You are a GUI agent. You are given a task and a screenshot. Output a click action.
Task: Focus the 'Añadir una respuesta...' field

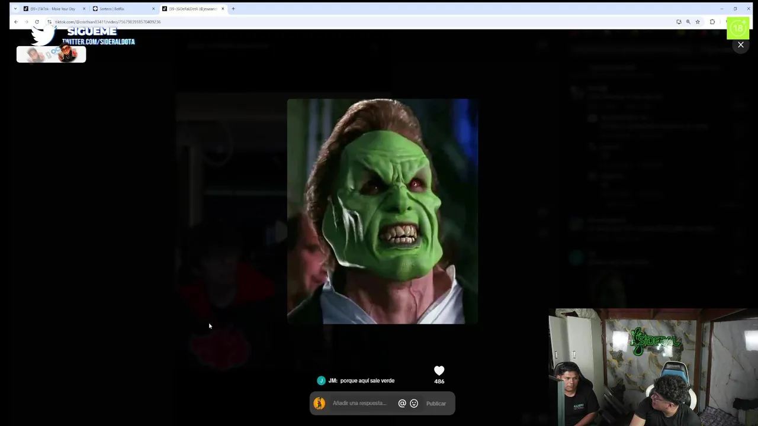click(x=360, y=404)
